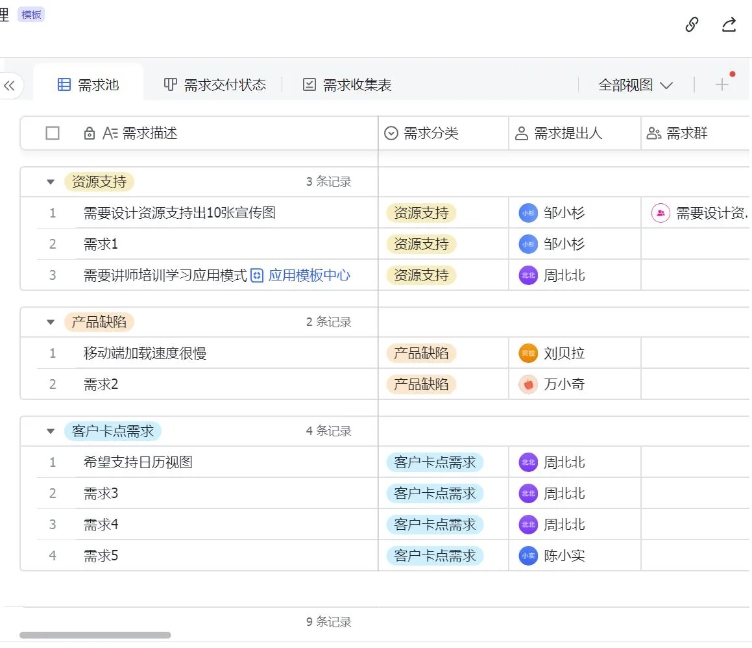
Task: Click the grid icon on 需求池 tab
Action: pyautogui.click(x=64, y=85)
